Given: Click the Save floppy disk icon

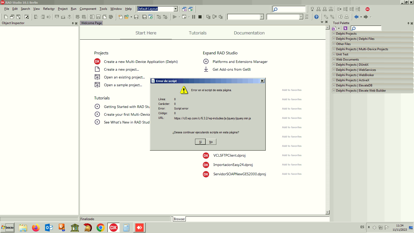Looking at the screenshot, I should click(x=136, y=17).
